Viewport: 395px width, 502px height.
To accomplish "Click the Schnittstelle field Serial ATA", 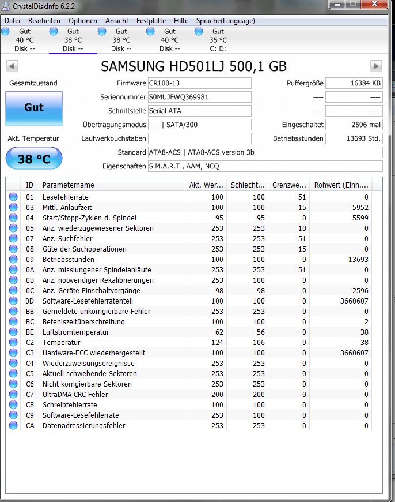I will (x=200, y=111).
